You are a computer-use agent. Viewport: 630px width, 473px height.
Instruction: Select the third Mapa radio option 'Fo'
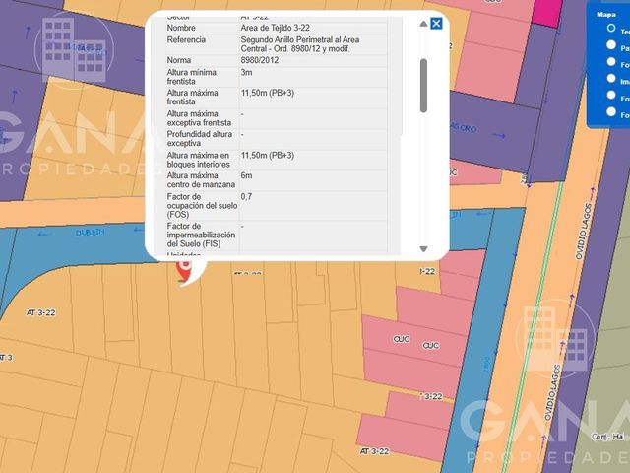[x=611, y=61]
